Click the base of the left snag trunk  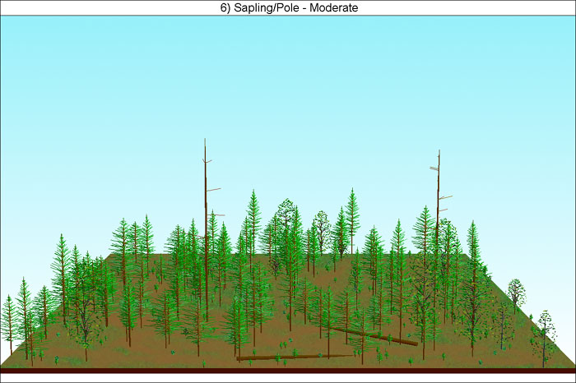206,319
